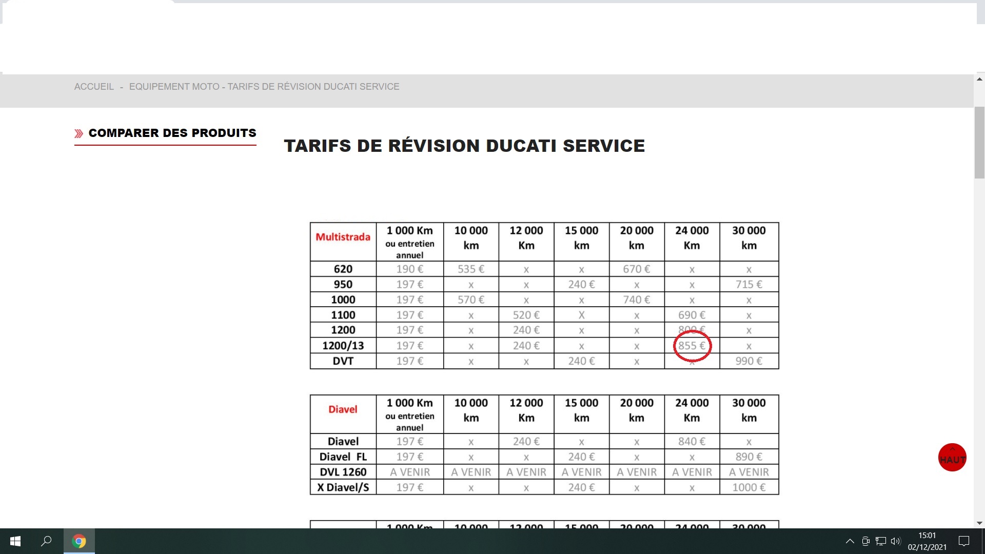Click the X Diavel/S row label
Screen dimensions: 985x554
[x=343, y=487]
